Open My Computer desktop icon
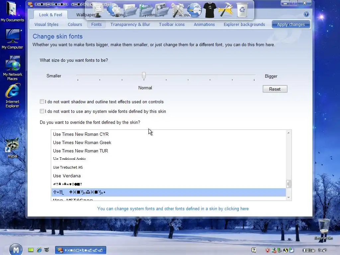This screenshot has width=340, height=255. coord(12,39)
